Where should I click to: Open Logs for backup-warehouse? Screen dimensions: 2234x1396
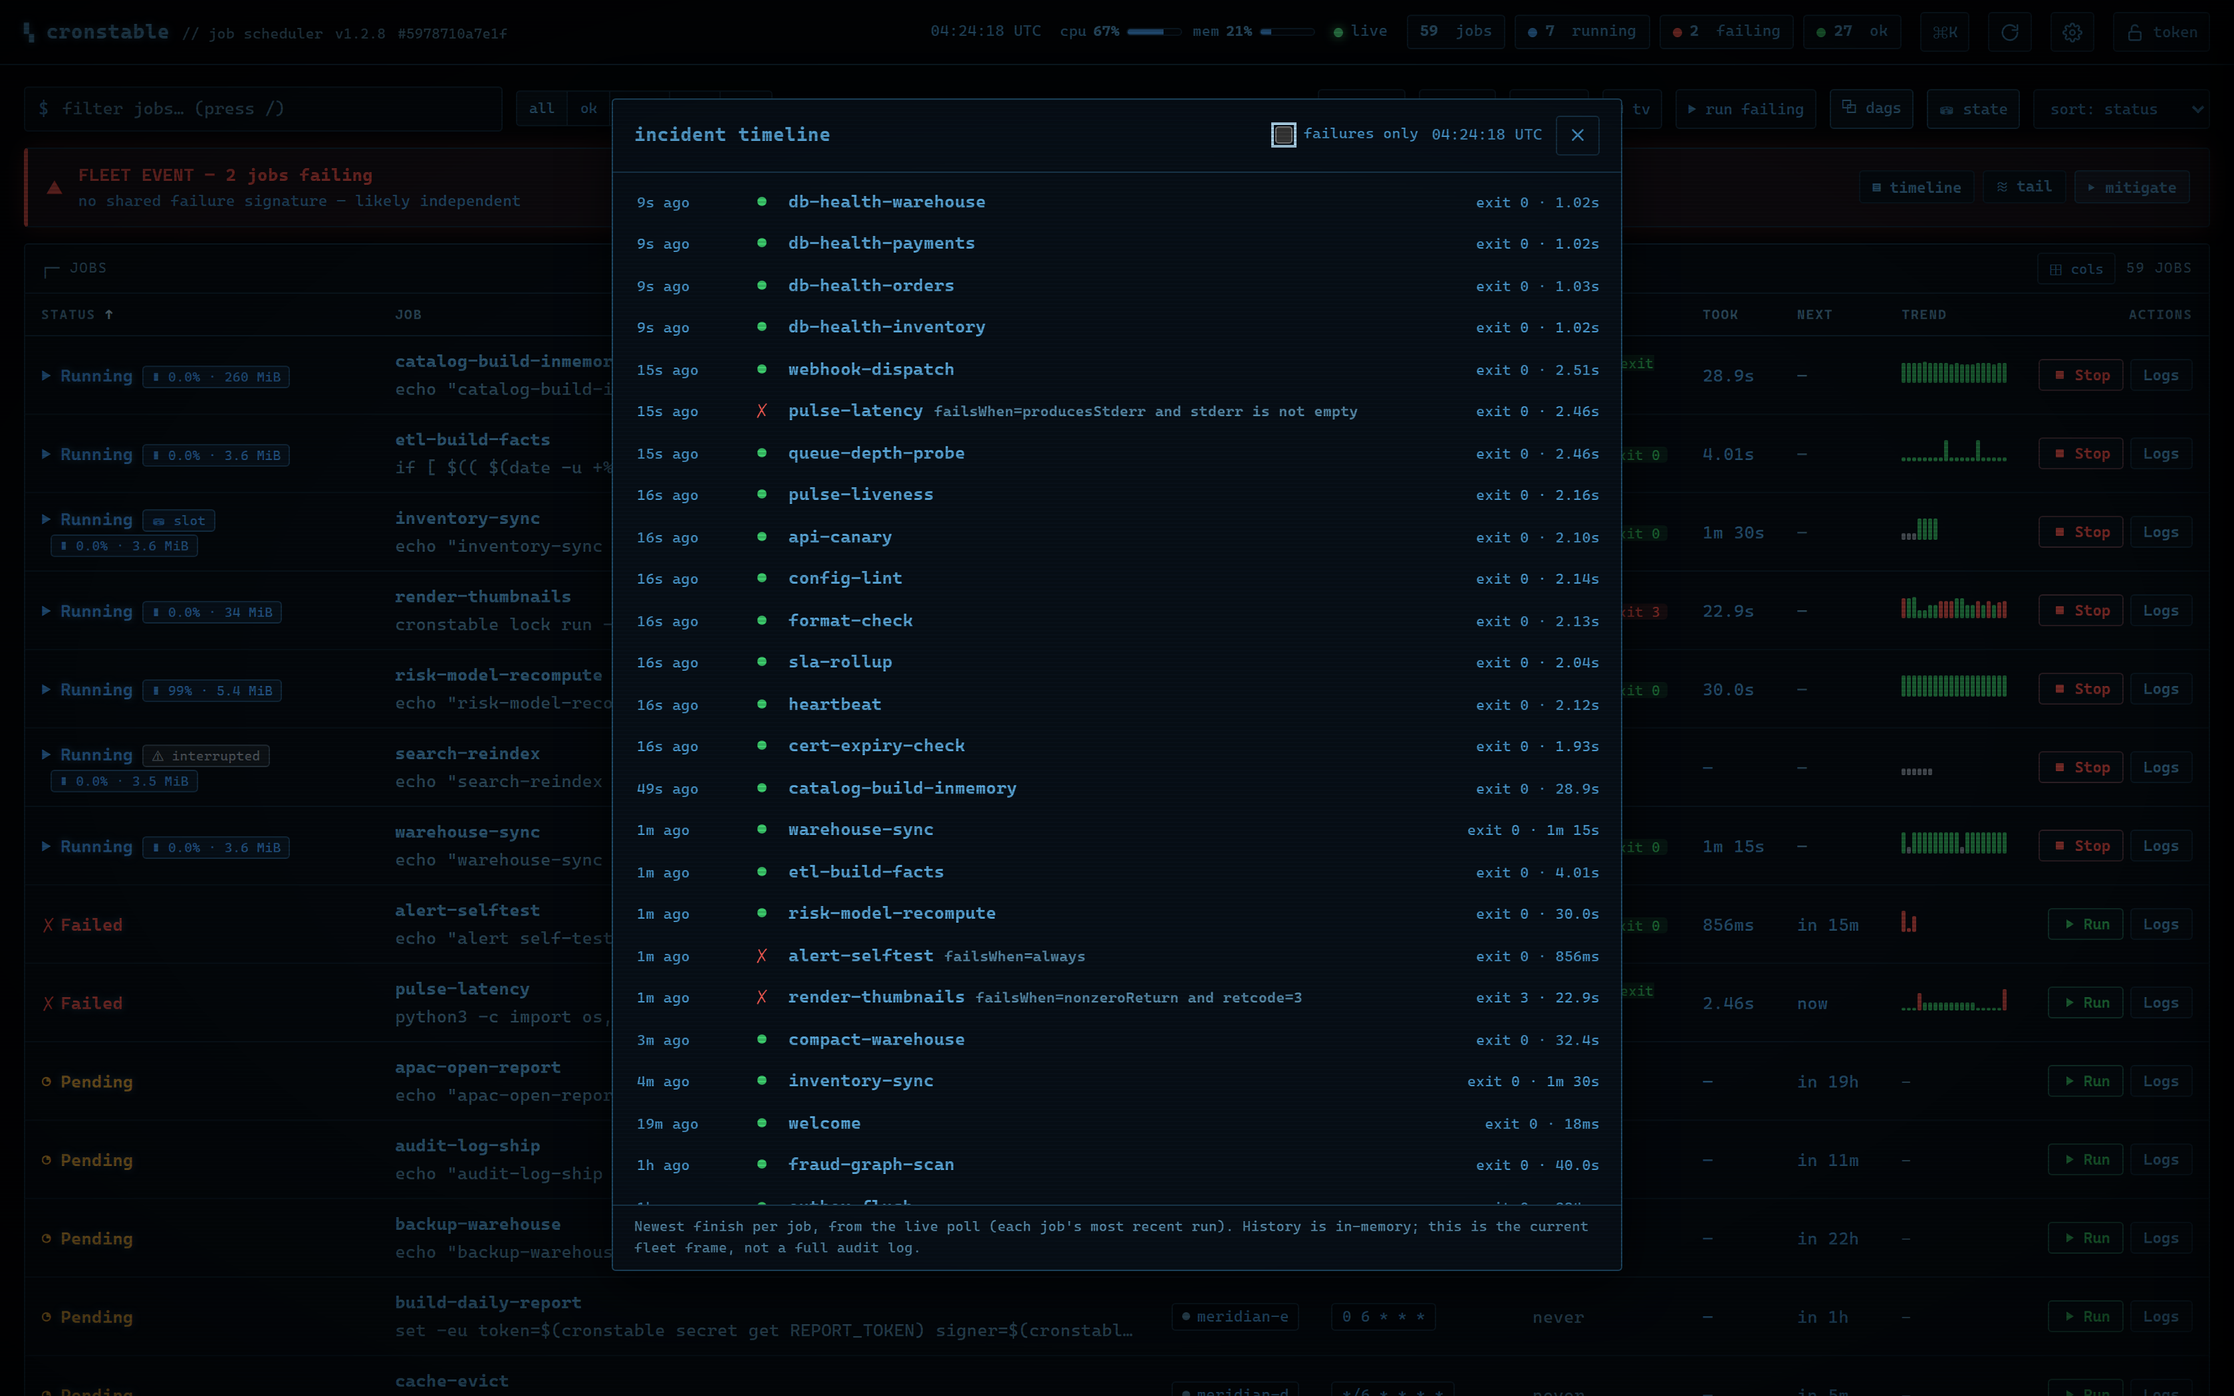click(2160, 1238)
